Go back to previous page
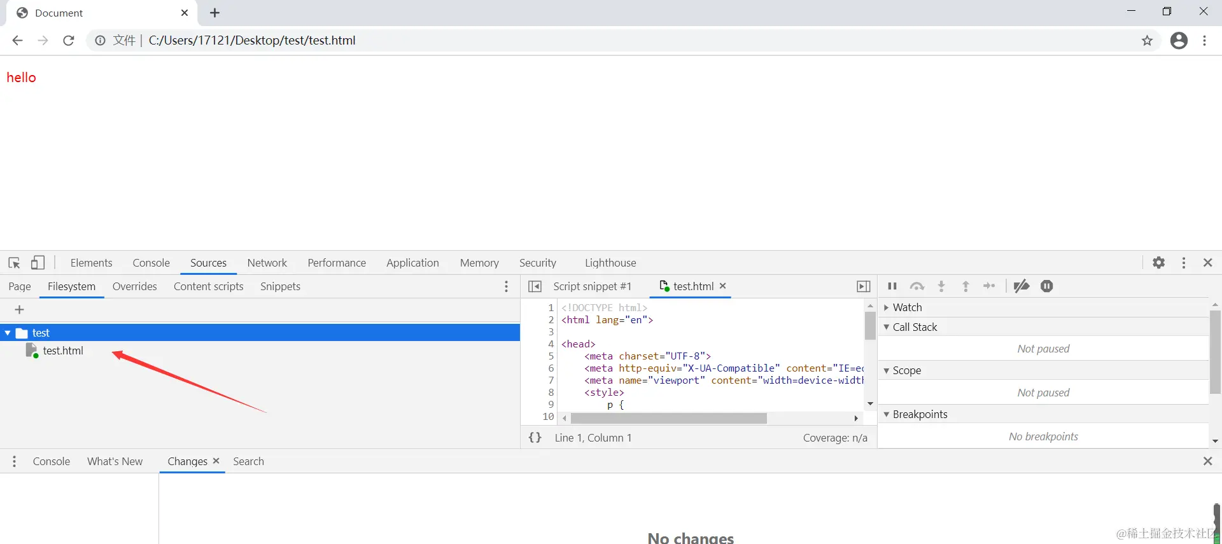The height and width of the screenshot is (544, 1222). [17, 41]
